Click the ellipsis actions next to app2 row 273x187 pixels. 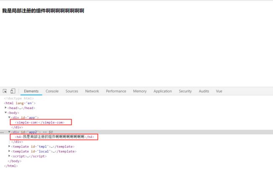click(x=2, y=132)
